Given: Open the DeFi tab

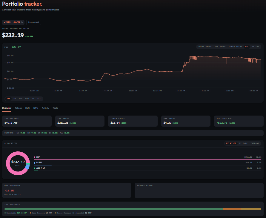Looking at the screenshot, I should click(27, 108).
